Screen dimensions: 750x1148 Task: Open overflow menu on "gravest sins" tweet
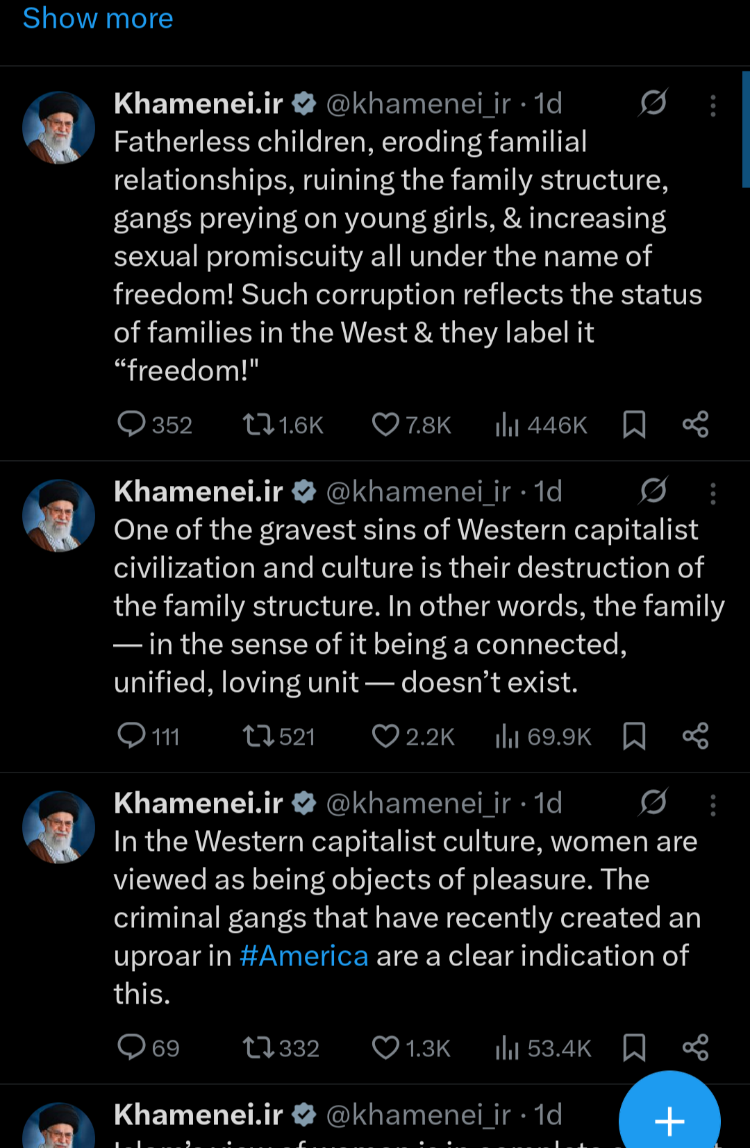[x=712, y=493]
